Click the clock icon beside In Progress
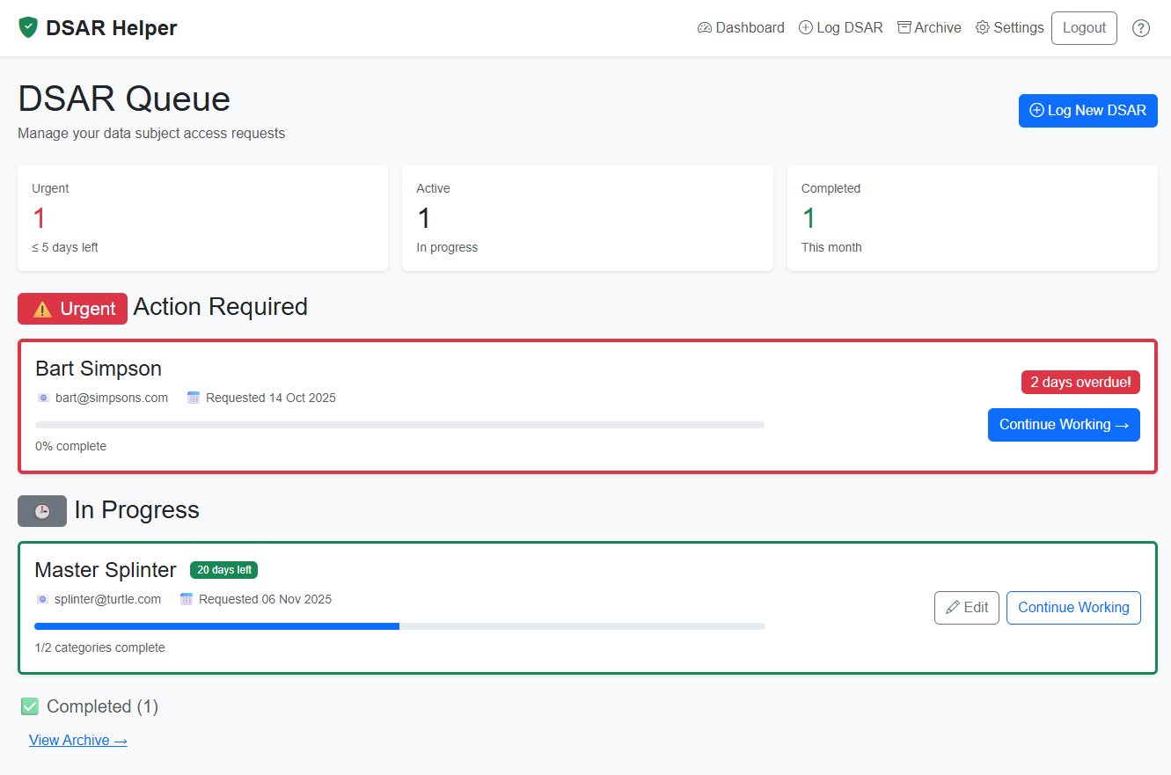Screen dimensions: 1171x775 pos(41,510)
